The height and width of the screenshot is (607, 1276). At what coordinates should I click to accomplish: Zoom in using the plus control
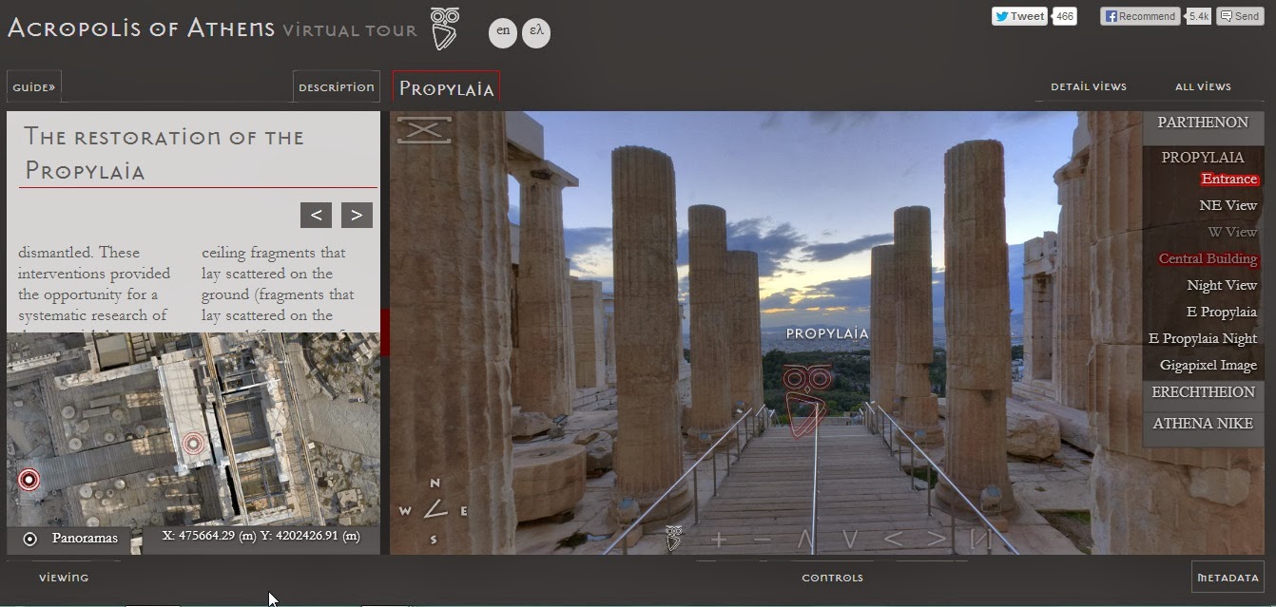(x=720, y=538)
